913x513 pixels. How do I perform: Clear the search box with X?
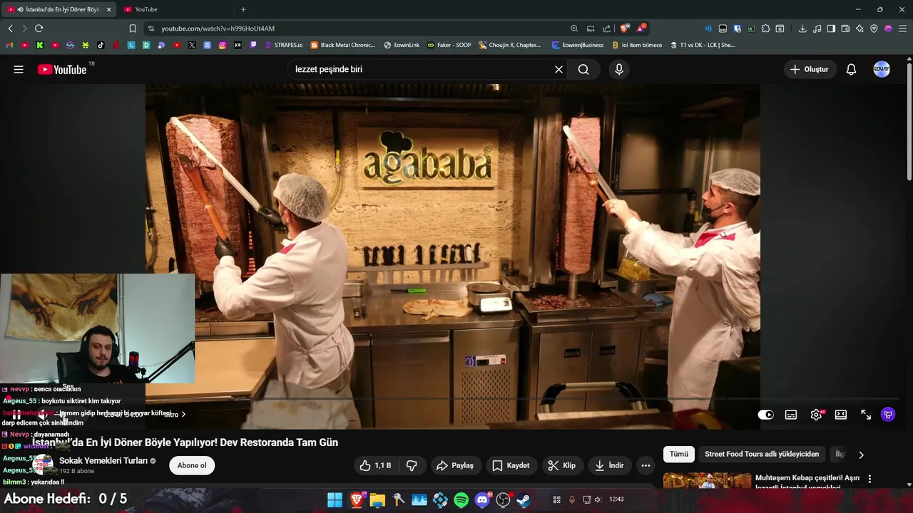558,69
